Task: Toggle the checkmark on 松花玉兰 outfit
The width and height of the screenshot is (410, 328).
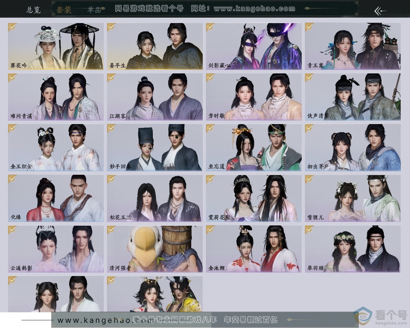Action: click(111, 179)
